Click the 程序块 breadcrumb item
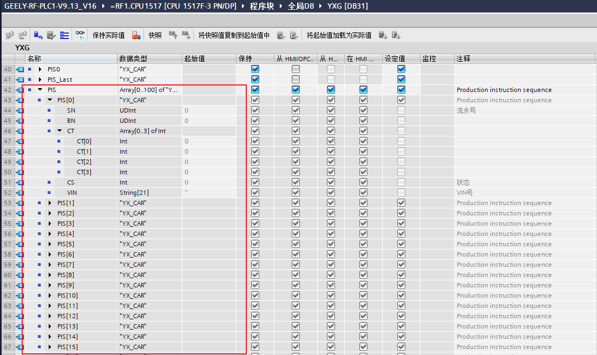This screenshot has height=355, width=597. pos(261,6)
